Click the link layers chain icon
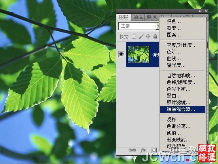Image resolution: width=218 pixels, height=164 pixels. [132, 150]
